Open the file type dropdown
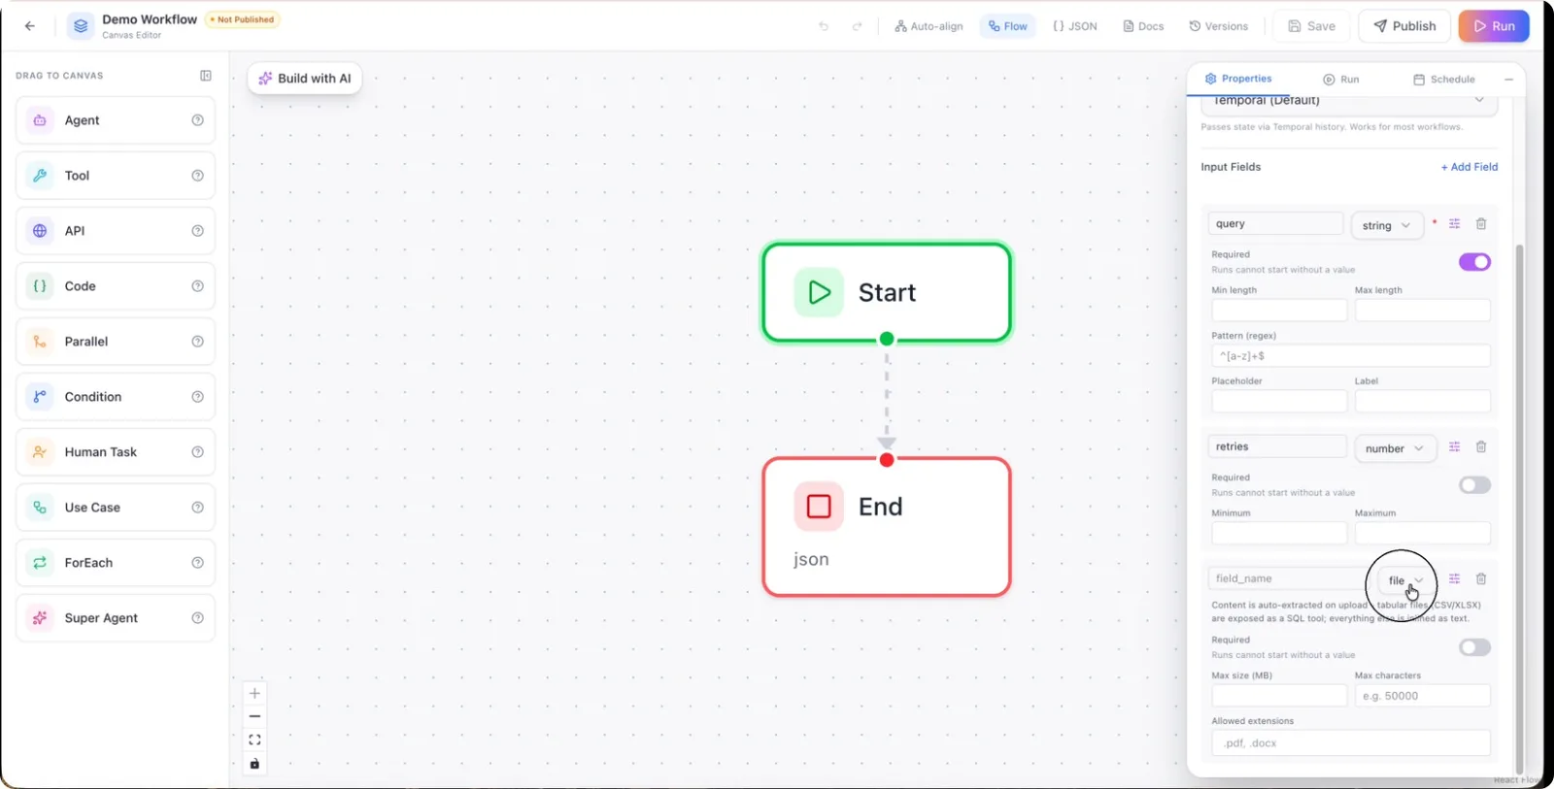This screenshot has width=1554, height=789. click(x=1405, y=580)
